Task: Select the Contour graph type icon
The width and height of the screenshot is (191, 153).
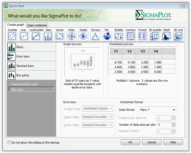Action: [131, 36]
